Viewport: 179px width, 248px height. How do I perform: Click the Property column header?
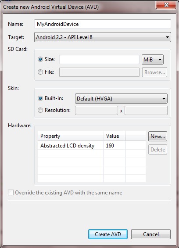(71, 136)
